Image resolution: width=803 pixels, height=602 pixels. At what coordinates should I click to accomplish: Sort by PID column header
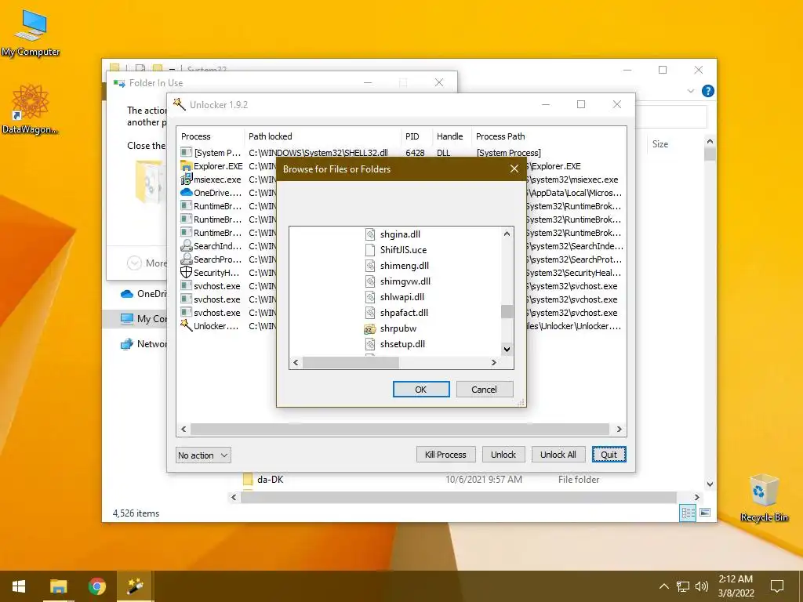417,136
